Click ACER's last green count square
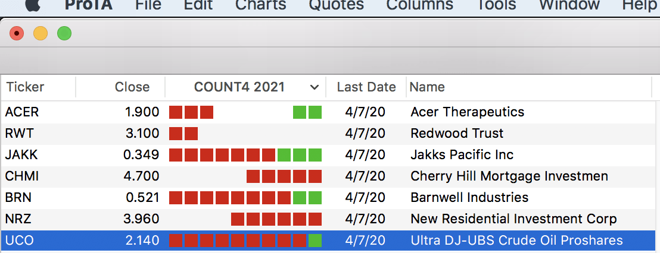Image resolution: width=660 pixels, height=253 pixels. (x=315, y=112)
